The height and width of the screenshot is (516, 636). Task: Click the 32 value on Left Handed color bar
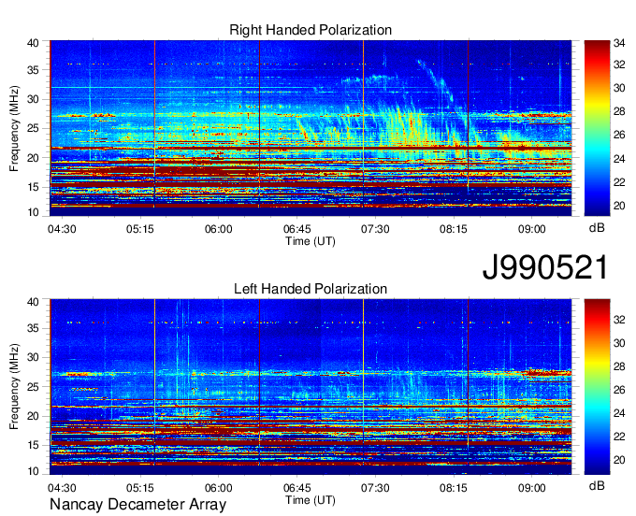point(619,320)
